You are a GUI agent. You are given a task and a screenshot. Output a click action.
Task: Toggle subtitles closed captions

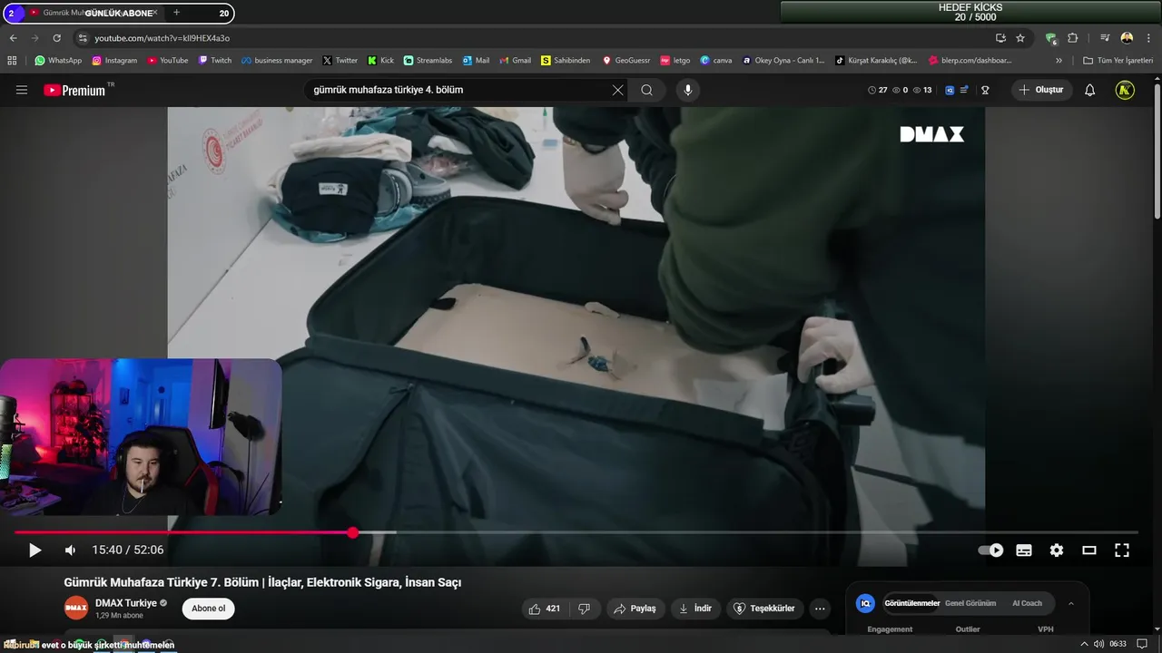[x=1024, y=550]
